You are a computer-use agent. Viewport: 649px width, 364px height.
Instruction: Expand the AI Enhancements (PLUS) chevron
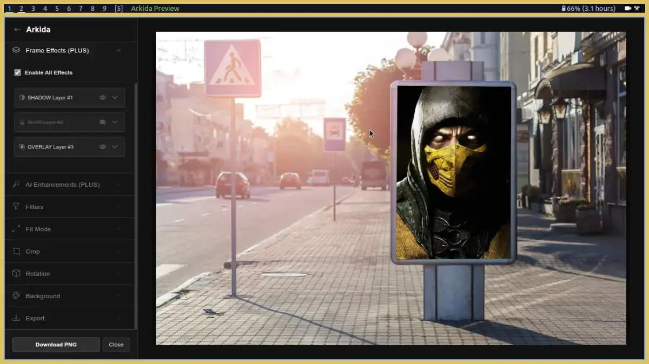pyautogui.click(x=118, y=185)
